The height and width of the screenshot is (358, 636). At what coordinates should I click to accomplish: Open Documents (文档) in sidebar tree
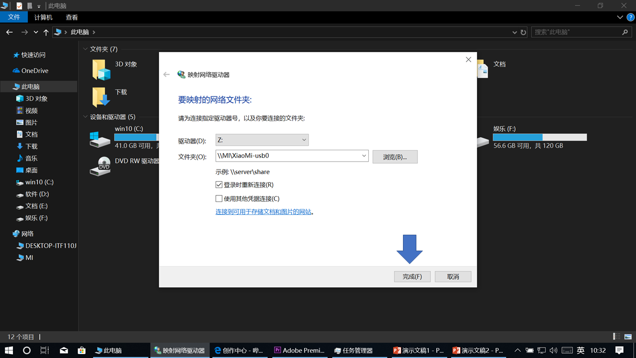[31, 135]
